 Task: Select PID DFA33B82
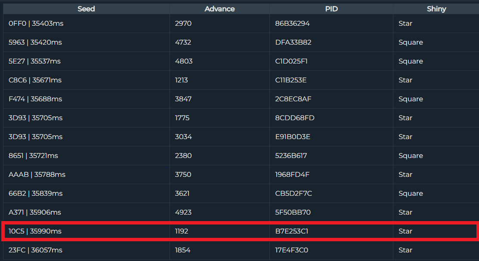tap(293, 42)
